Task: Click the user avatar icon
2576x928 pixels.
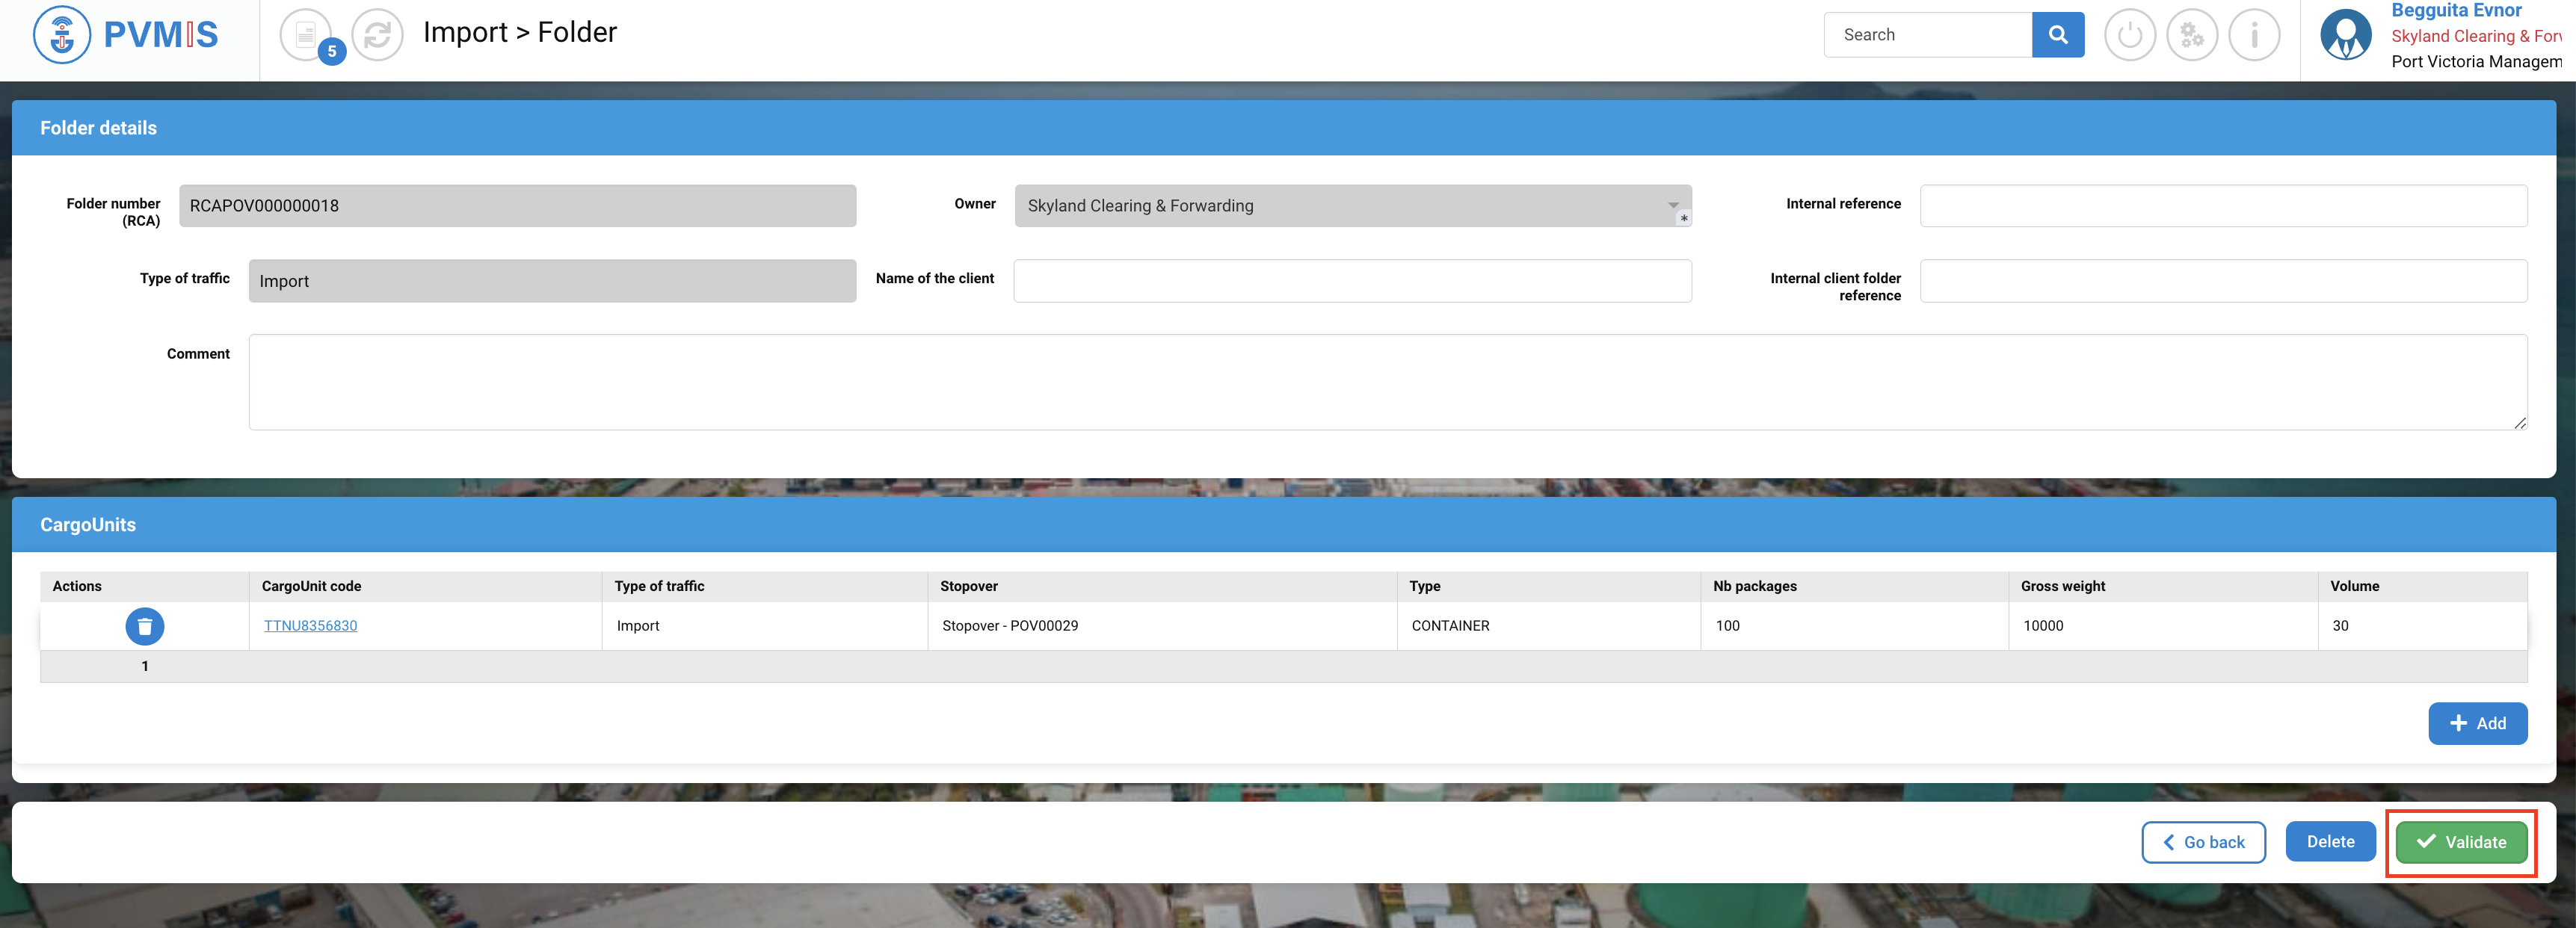Action: point(2345,35)
